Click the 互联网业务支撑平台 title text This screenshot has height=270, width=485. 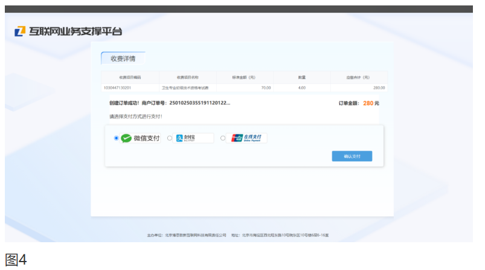76,31
